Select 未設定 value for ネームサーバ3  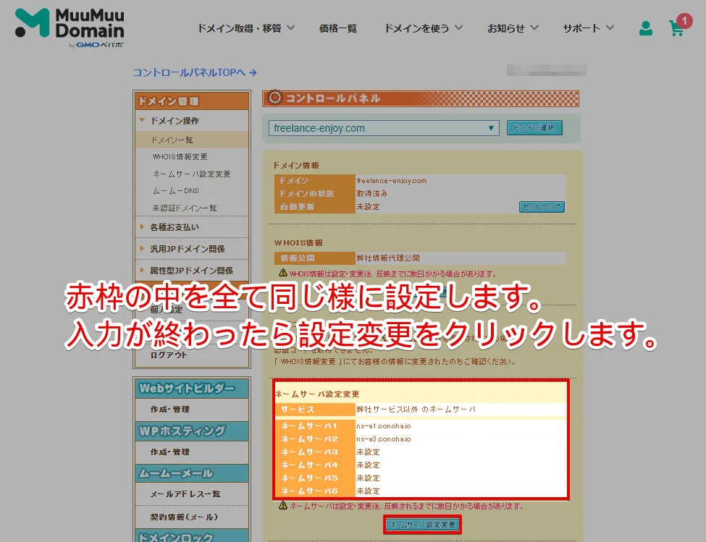pos(369,452)
